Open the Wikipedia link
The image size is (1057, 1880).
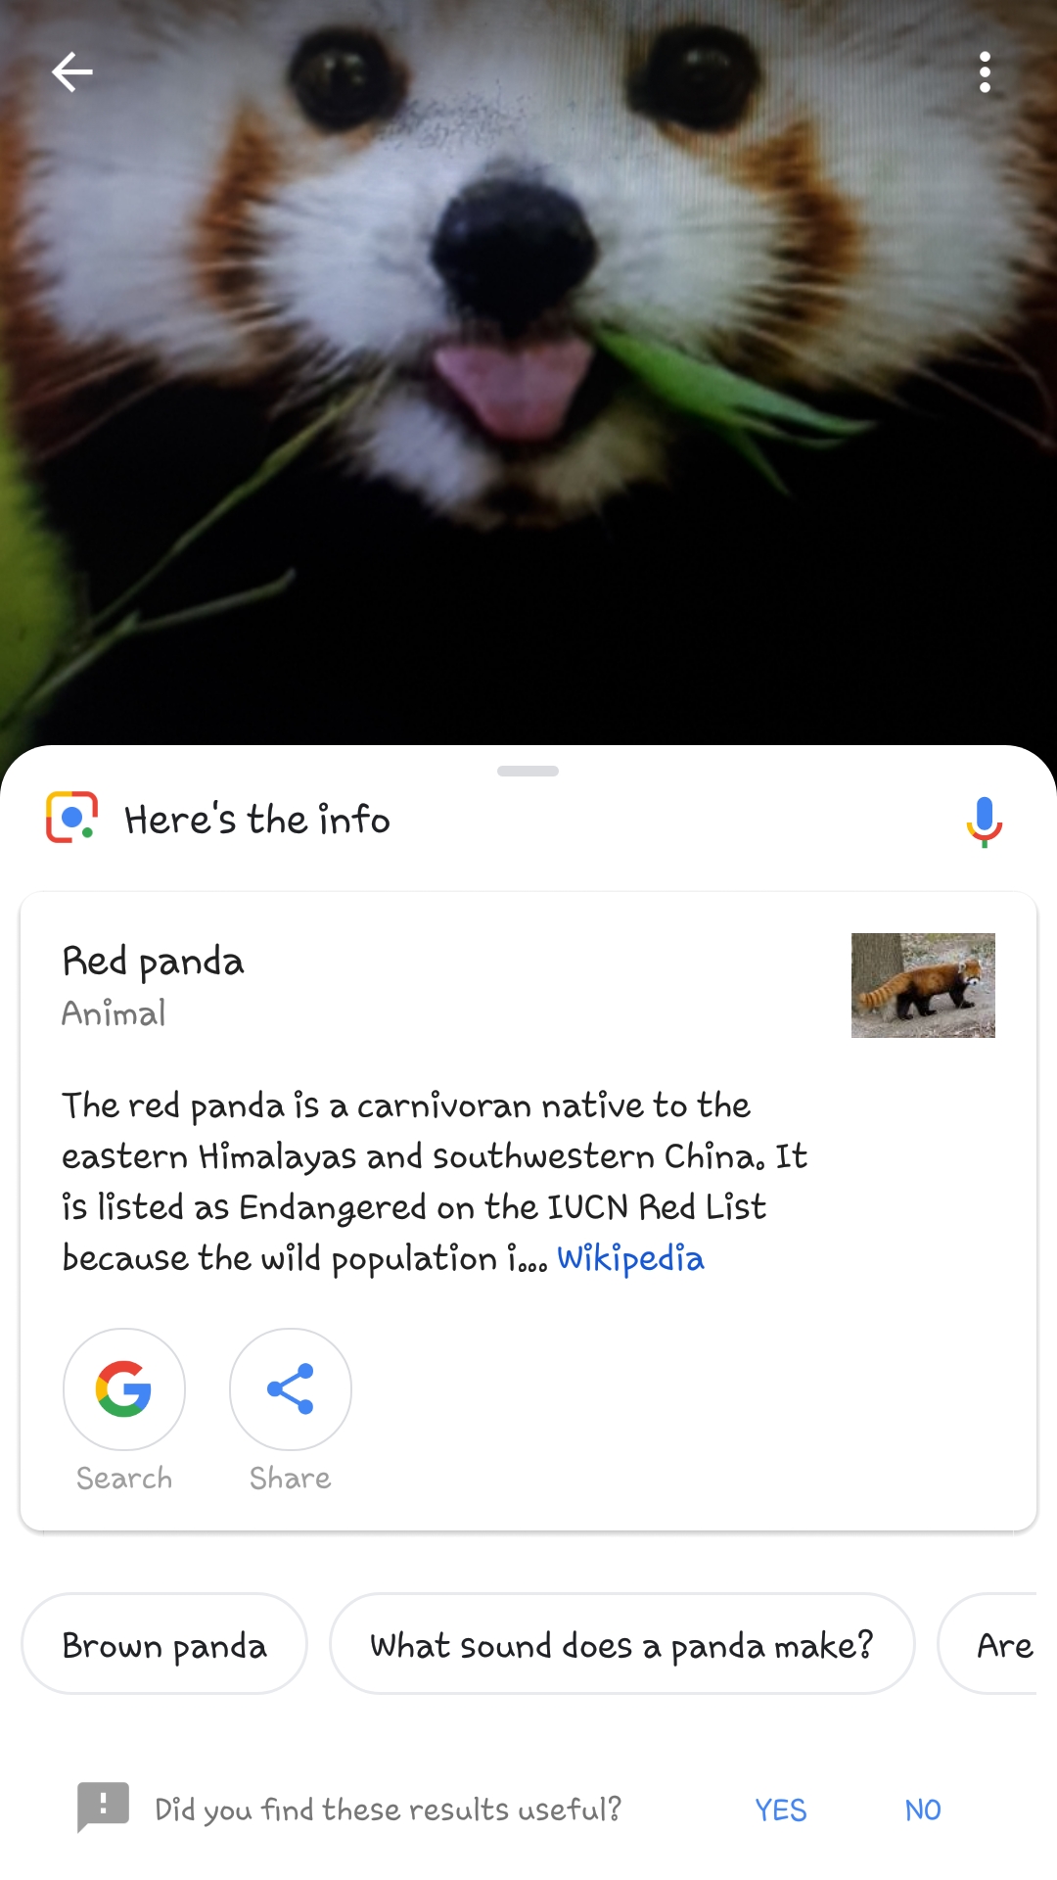[x=630, y=1258]
